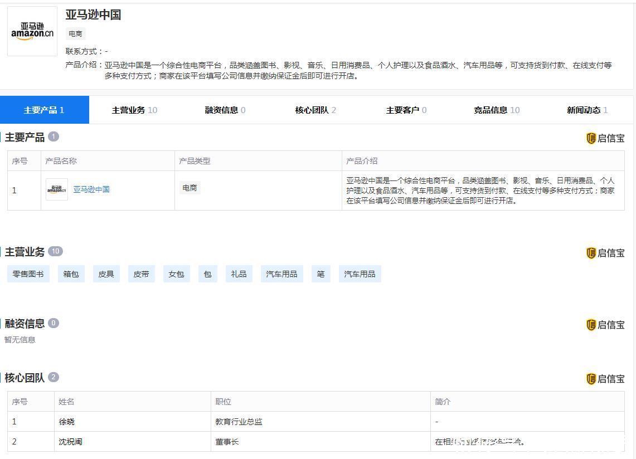
Task: Select the 包 business tag
Action: (x=208, y=274)
